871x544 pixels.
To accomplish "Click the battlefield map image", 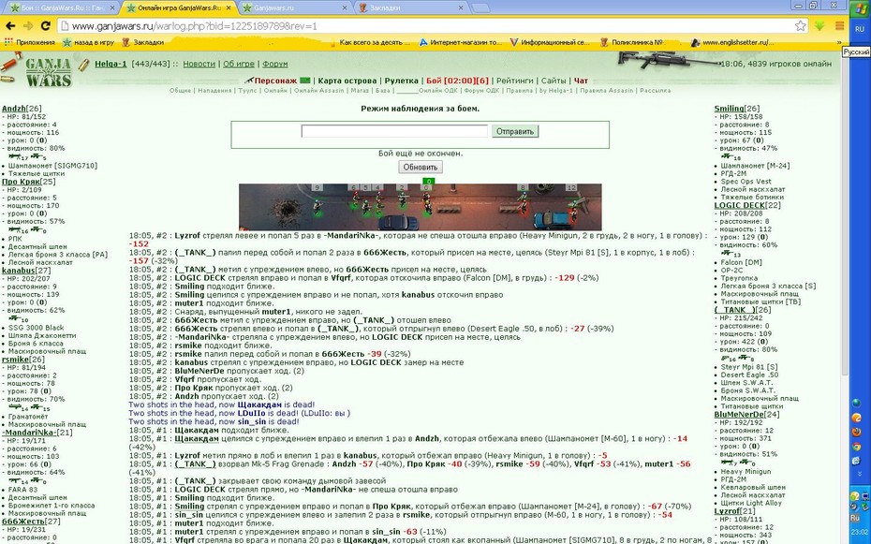I will [x=420, y=207].
